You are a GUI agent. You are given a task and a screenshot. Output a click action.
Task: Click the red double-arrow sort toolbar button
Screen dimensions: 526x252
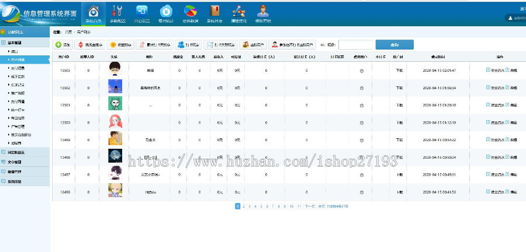(154, 45)
